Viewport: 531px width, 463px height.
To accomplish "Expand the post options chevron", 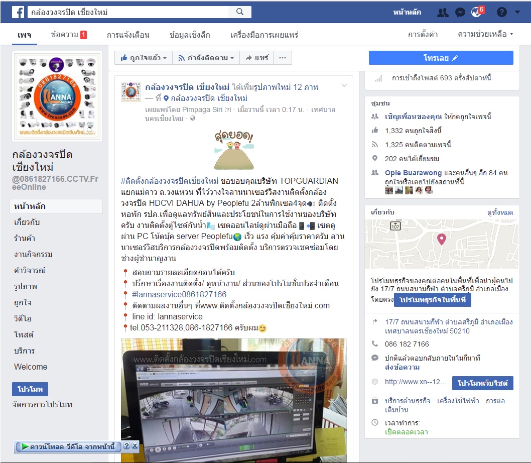I will (x=344, y=85).
